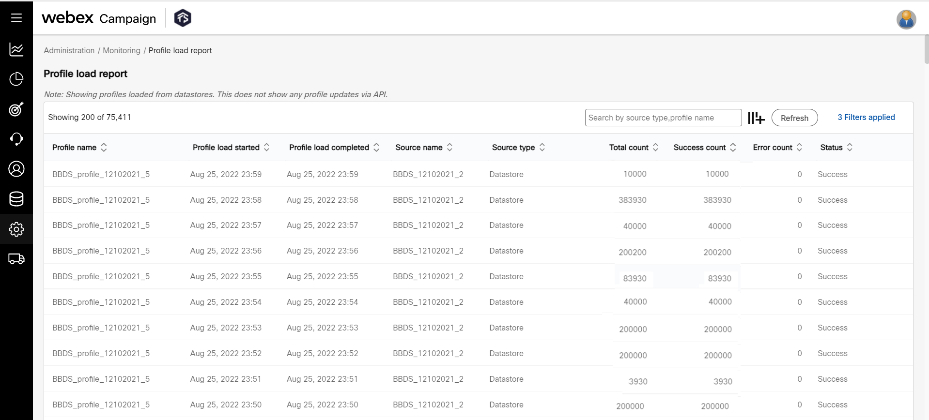Image resolution: width=929 pixels, height=420 pixels.
Task: Click source name in 23:53 row
Action: tap(428, 328)
